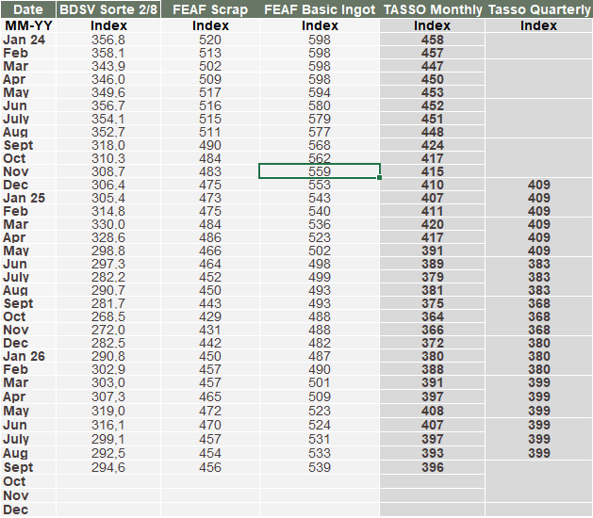Click the TASSO Monthly header
This screenshot has height=518, width=593.
[433, 9]
